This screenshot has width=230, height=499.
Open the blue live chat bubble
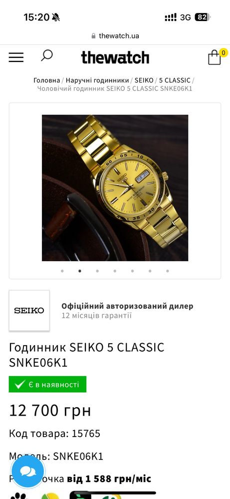click(27, 472)
